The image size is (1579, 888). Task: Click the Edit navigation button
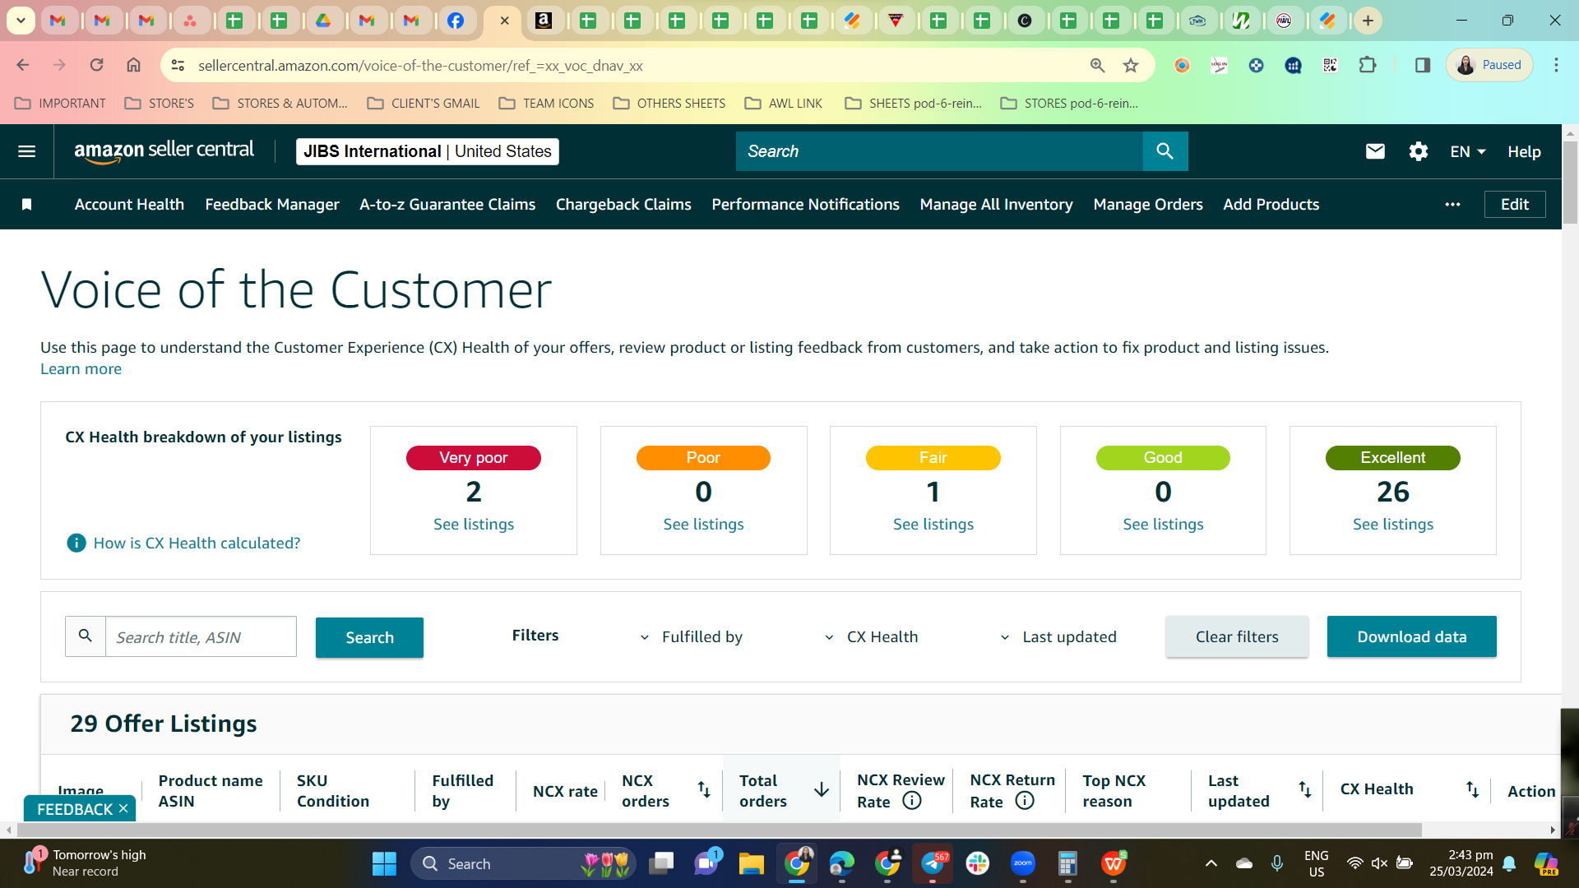click(x=1515, y=205)
